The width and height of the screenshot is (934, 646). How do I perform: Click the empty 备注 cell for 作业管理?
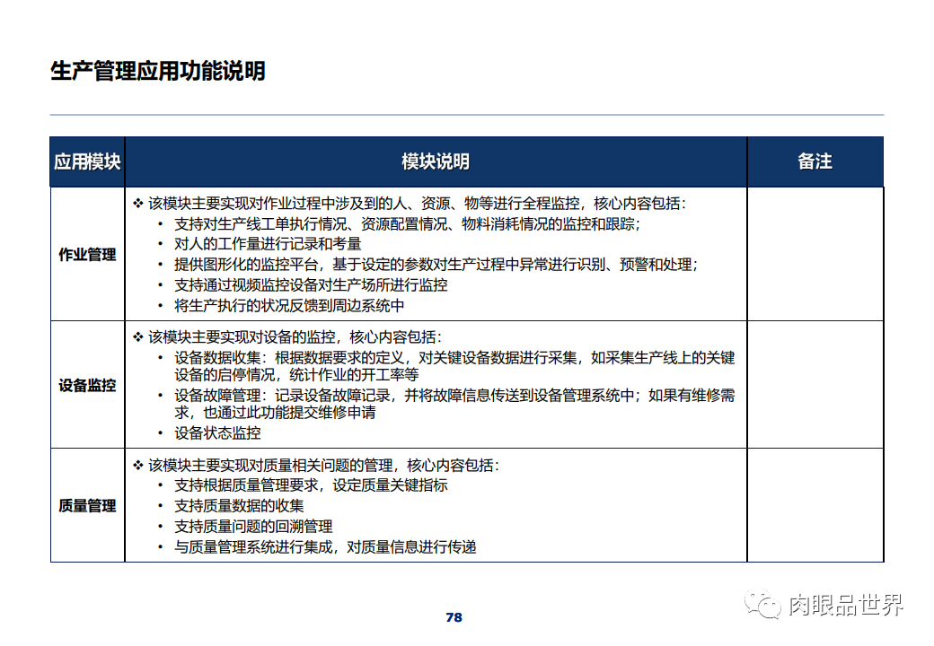click(815, 254)
